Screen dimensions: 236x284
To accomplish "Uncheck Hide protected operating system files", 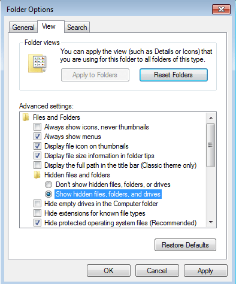I will 37,223.
